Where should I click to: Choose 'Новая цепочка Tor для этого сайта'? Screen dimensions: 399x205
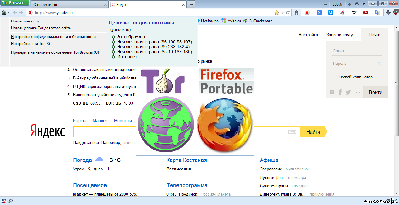point(41,28)
